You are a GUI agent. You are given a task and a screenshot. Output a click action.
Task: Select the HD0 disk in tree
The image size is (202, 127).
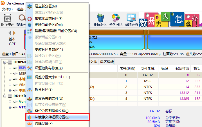pos(20,62)
